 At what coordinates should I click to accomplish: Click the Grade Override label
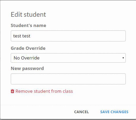(28, 48)
